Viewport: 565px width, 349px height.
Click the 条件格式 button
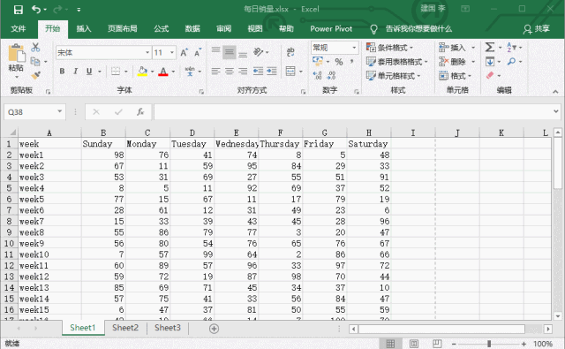click(390, 48)
